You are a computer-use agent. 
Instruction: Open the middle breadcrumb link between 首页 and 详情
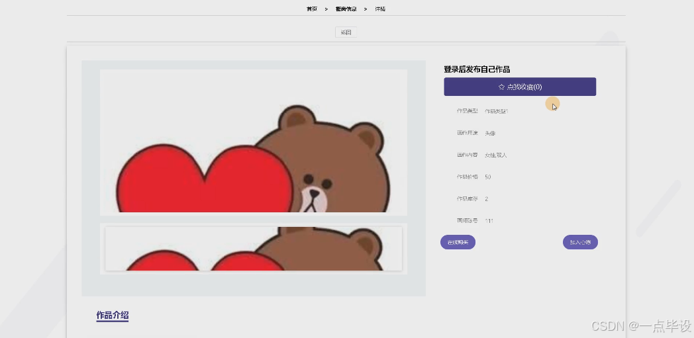point(346,9)
